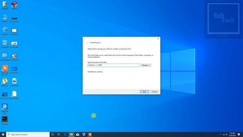Select the red books archive desktop icon
This screenshot has height=137, width=243.
click(x=14, y=5)
